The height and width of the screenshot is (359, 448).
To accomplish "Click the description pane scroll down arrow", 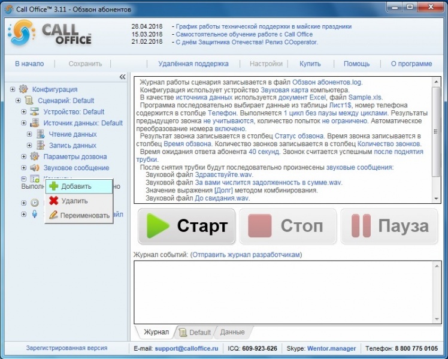I will pyautogui.click(x=436, y=198).
